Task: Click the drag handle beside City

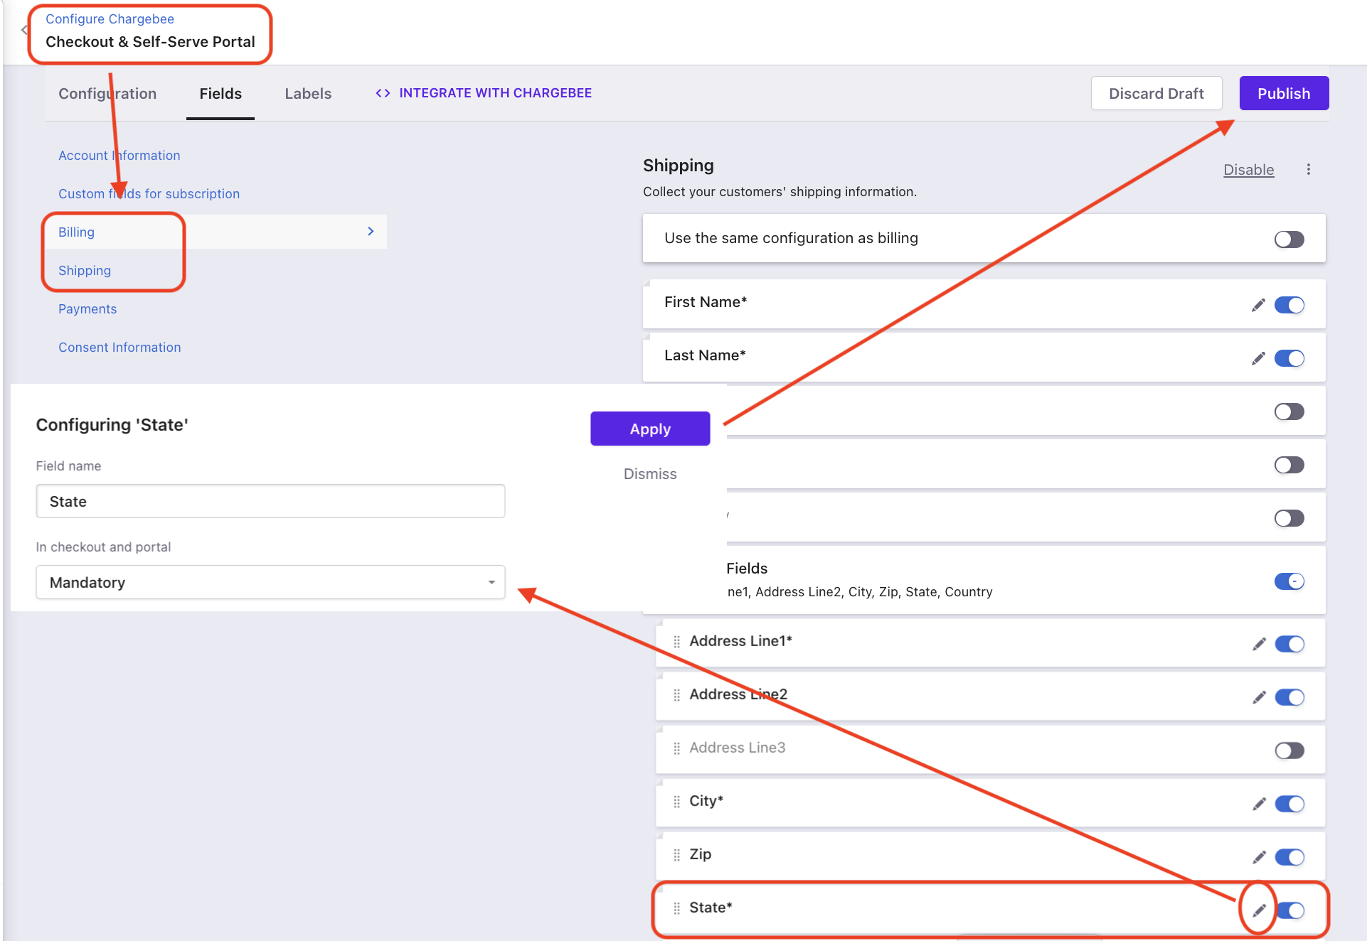Action: 676,802
